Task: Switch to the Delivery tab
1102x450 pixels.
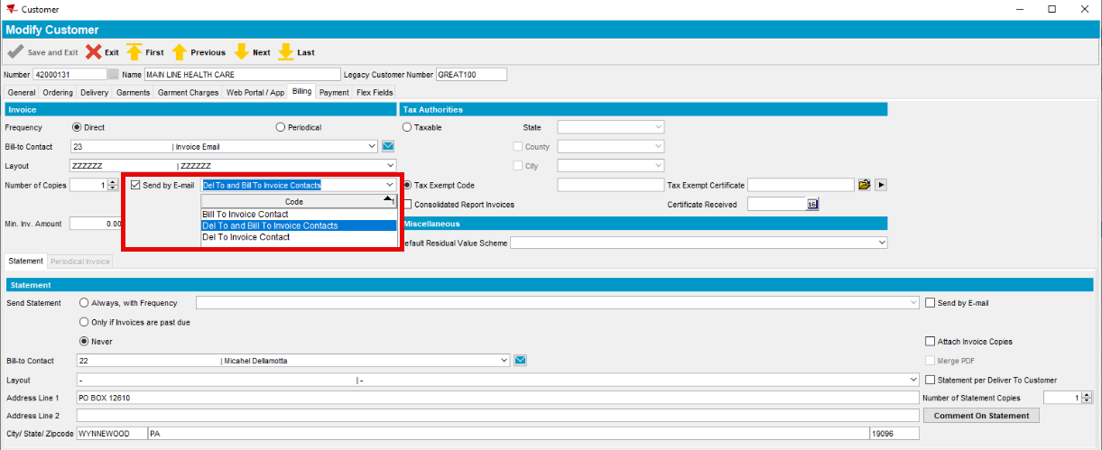Action: click(x=94, y=92)
